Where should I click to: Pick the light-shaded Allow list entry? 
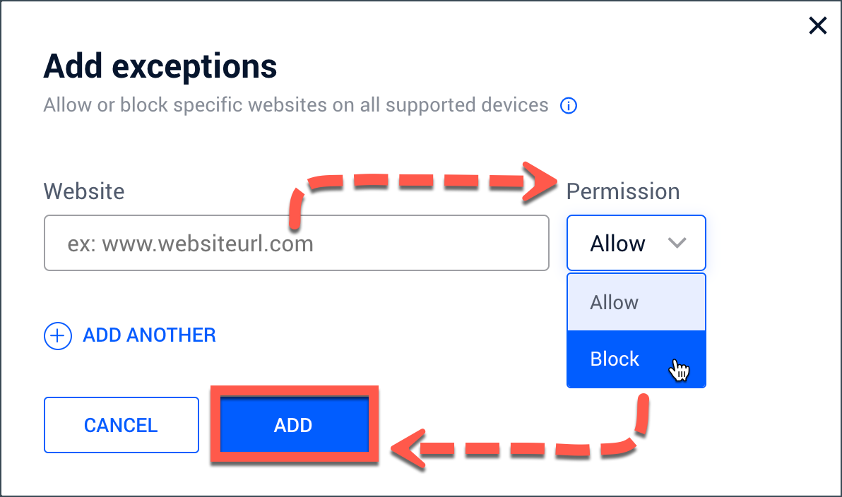click(636, 302)
